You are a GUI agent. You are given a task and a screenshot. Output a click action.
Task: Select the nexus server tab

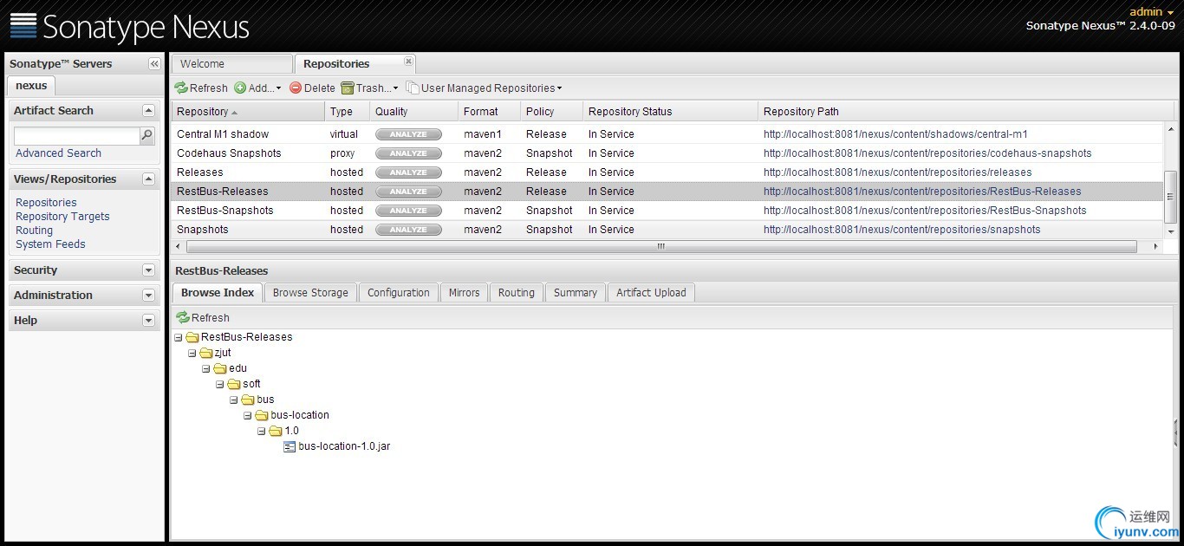31,86
